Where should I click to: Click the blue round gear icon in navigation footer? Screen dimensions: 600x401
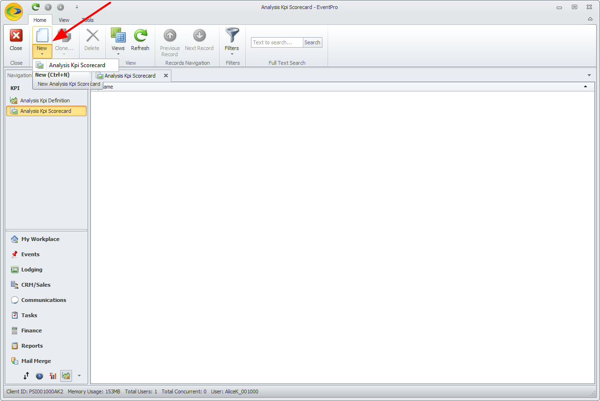[x=40, y=376]
